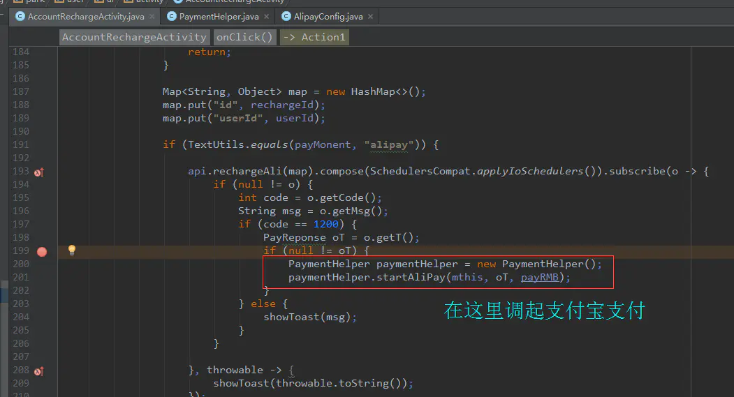Screen dimensions: 734x397
Task: Click new PaymentHelper() on line 200
Action: coord(536,264)
